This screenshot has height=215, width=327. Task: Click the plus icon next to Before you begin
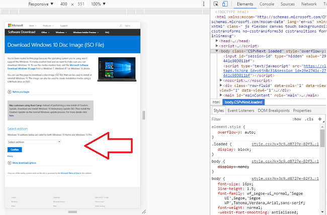point(10,92)
